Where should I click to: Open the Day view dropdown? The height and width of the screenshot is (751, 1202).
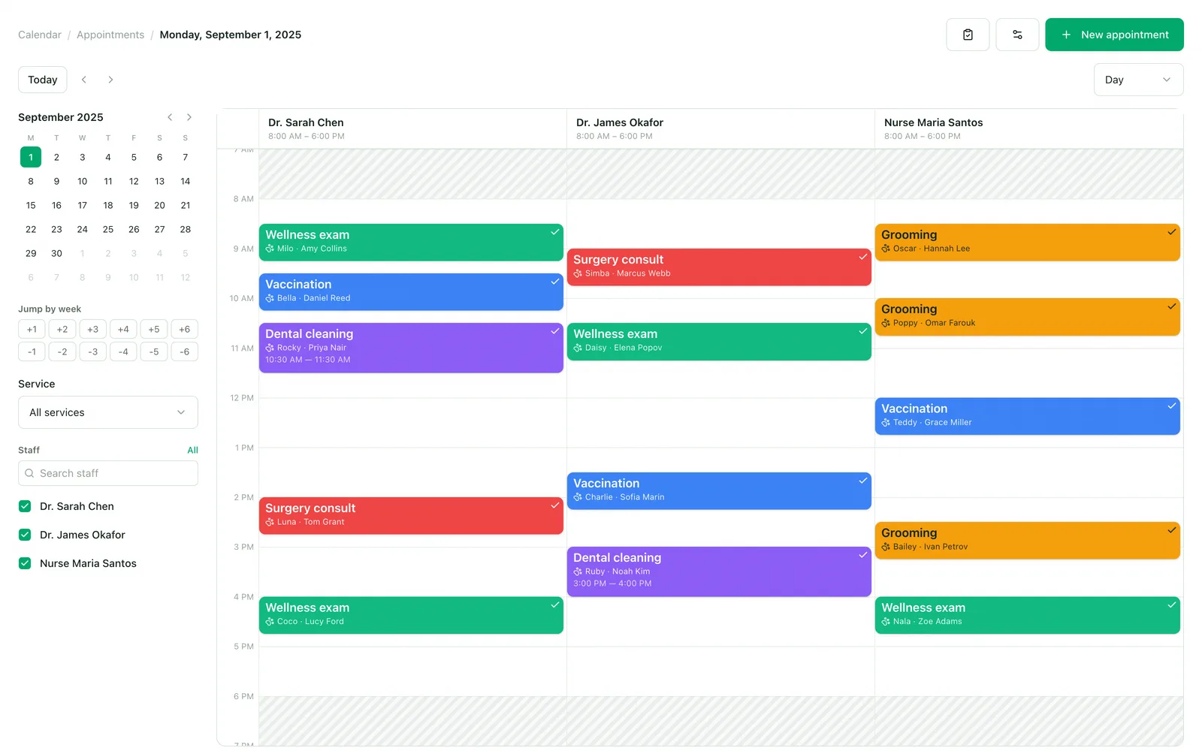[x=1138, y=80]
